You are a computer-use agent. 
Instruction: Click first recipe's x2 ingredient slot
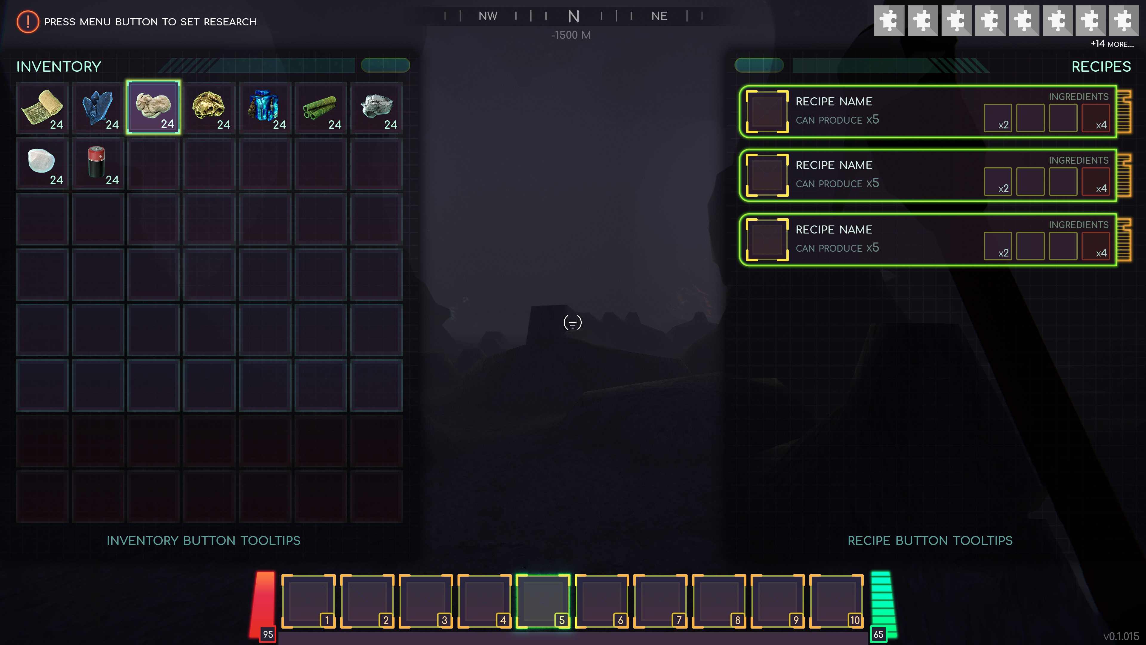click(997, 118)
